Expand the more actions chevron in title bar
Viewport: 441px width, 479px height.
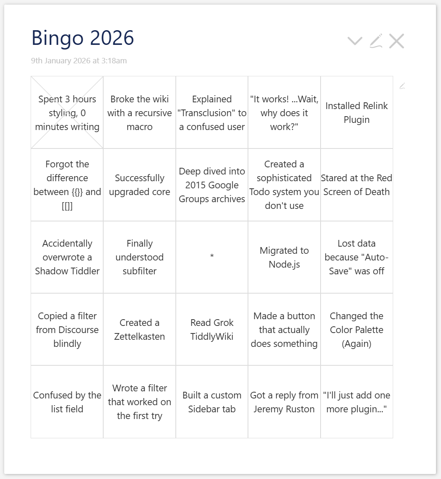coord(355,41)
